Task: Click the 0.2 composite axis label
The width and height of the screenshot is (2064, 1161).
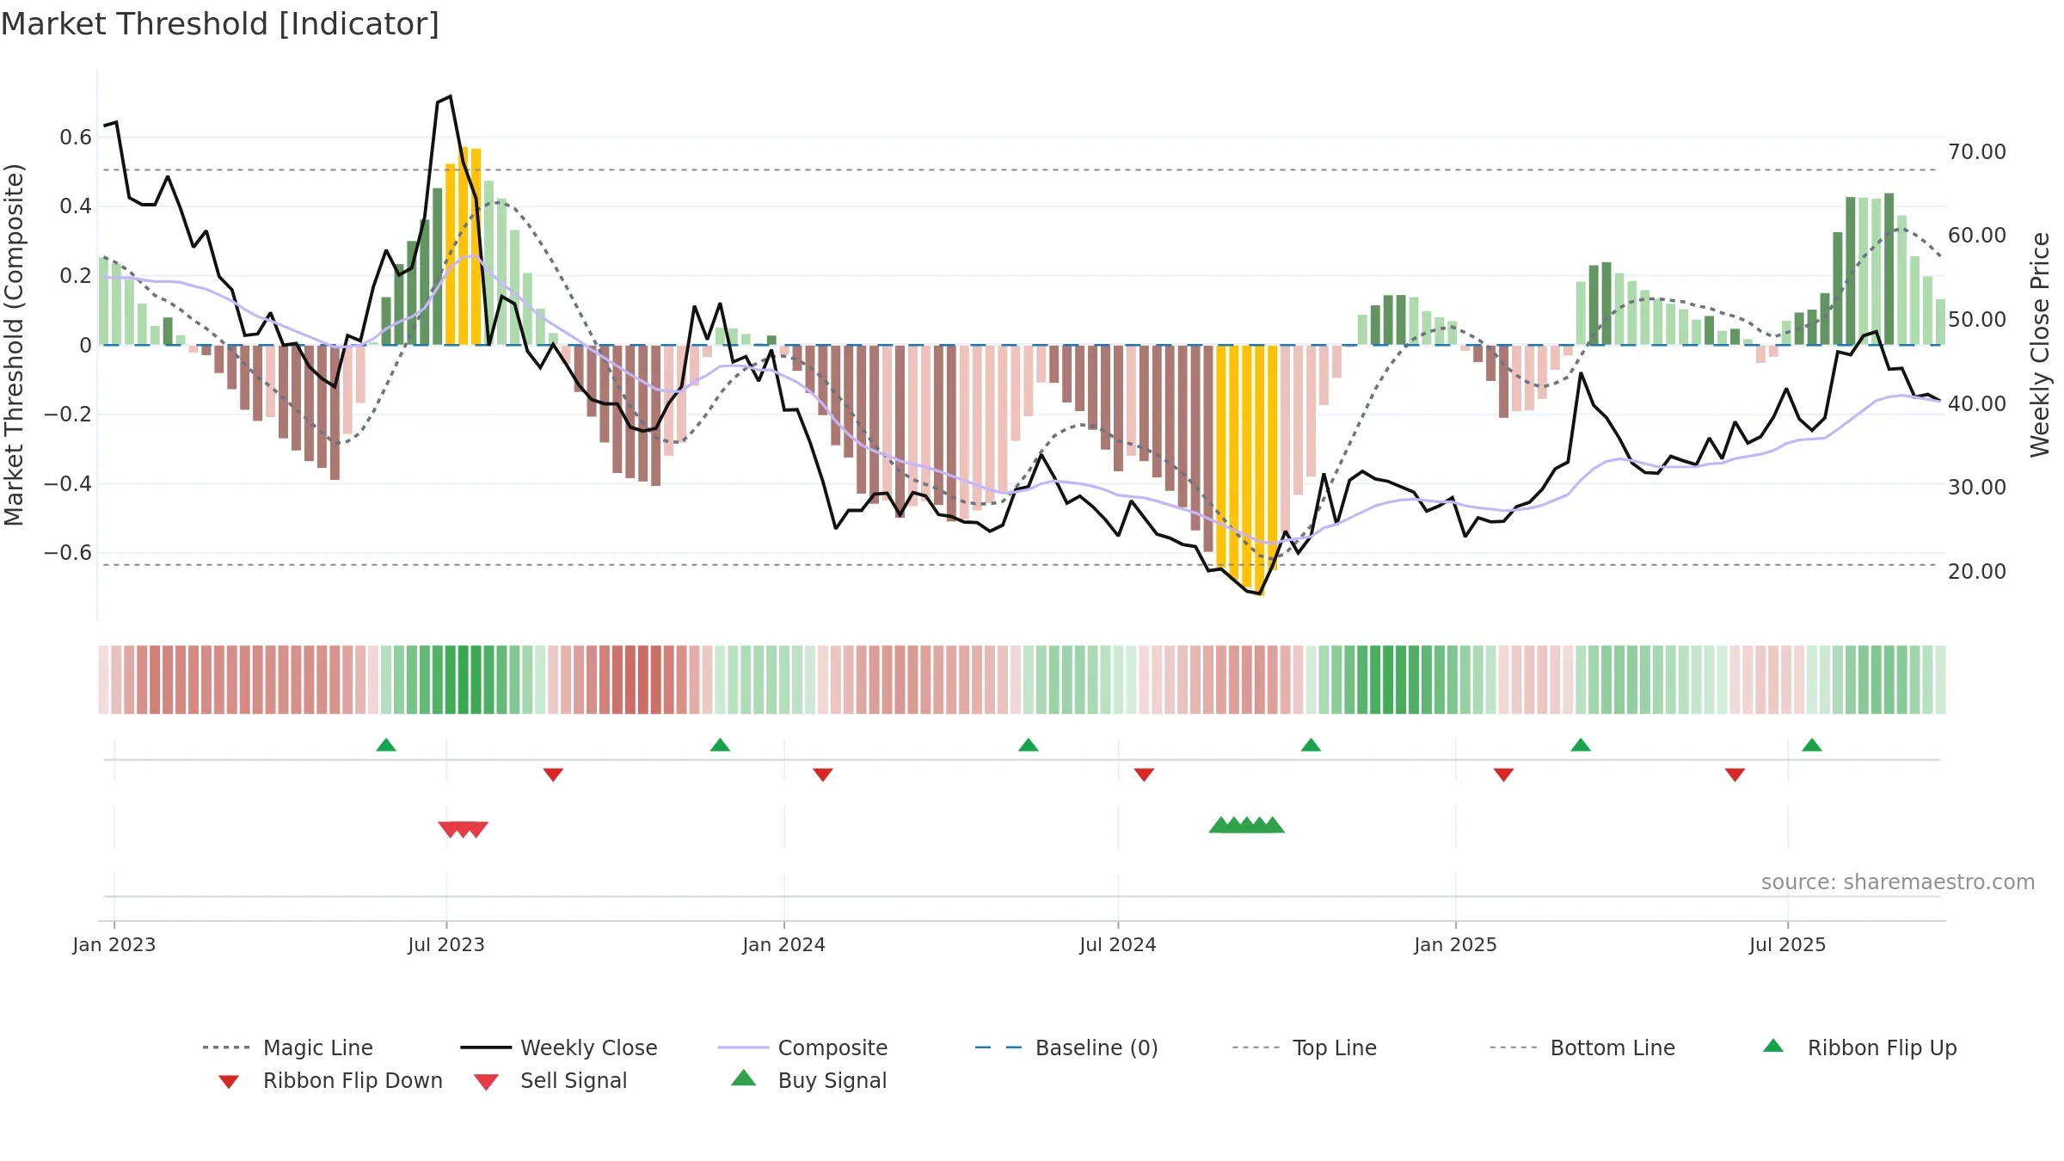Action: (x=76, y=276)
